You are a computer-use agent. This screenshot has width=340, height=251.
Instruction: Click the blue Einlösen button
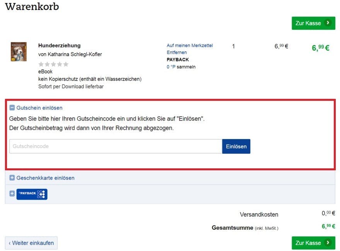(236, 146)
